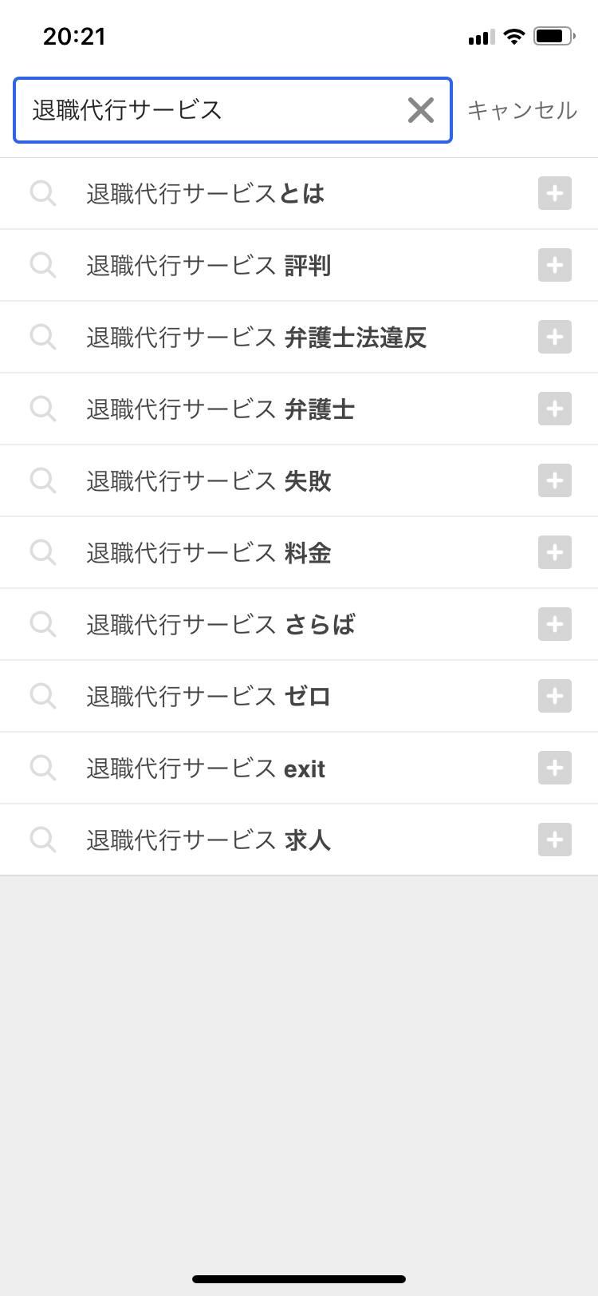Focus the 退職代行サービス search input

pyautogui.click(x=207, y=110)
